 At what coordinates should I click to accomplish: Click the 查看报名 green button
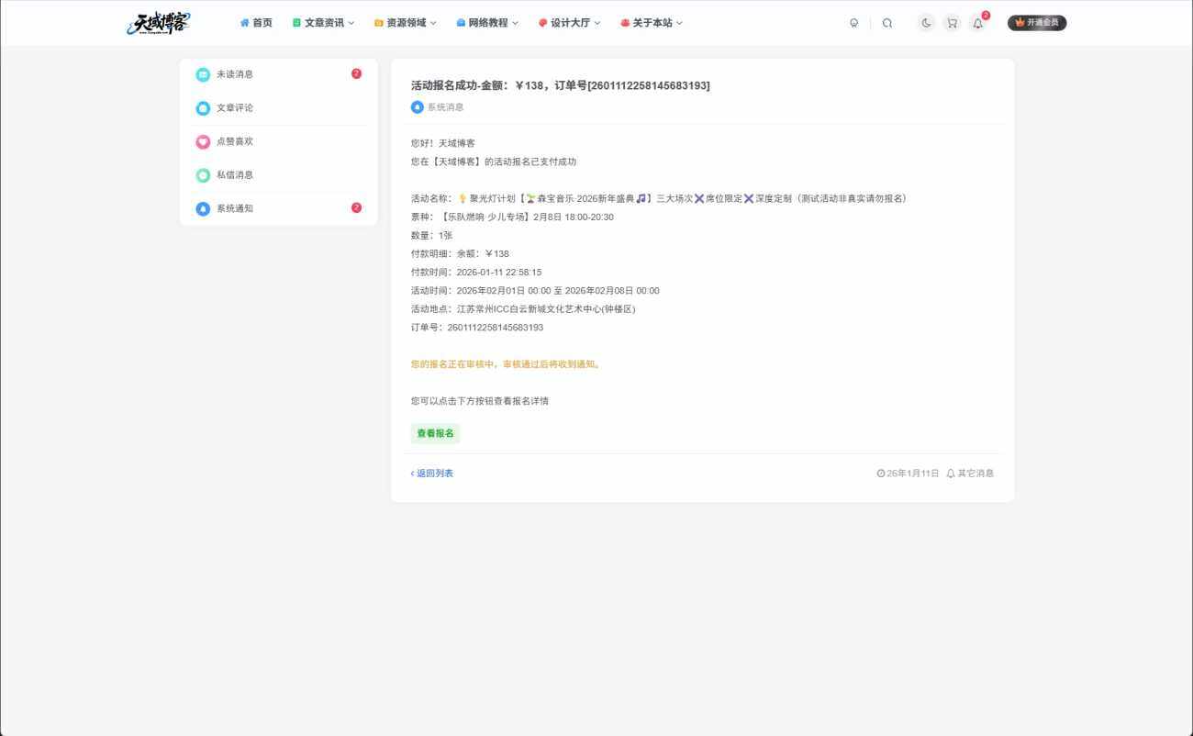pyautogui.click(x=435, y=432)
